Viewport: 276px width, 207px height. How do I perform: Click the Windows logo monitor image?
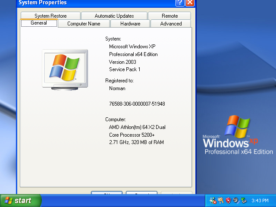tap(65, 70)
